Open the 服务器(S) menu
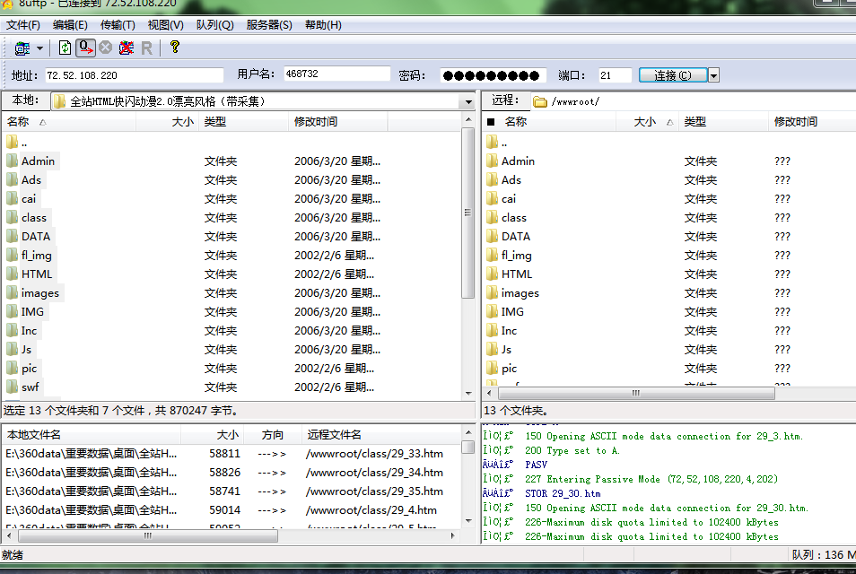The width and height of the screenshot is (856, 574). tap(269, 25)
